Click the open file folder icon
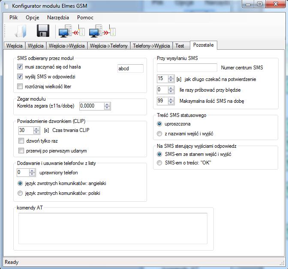The image size is (288, 269). click(x=21, y=31)
